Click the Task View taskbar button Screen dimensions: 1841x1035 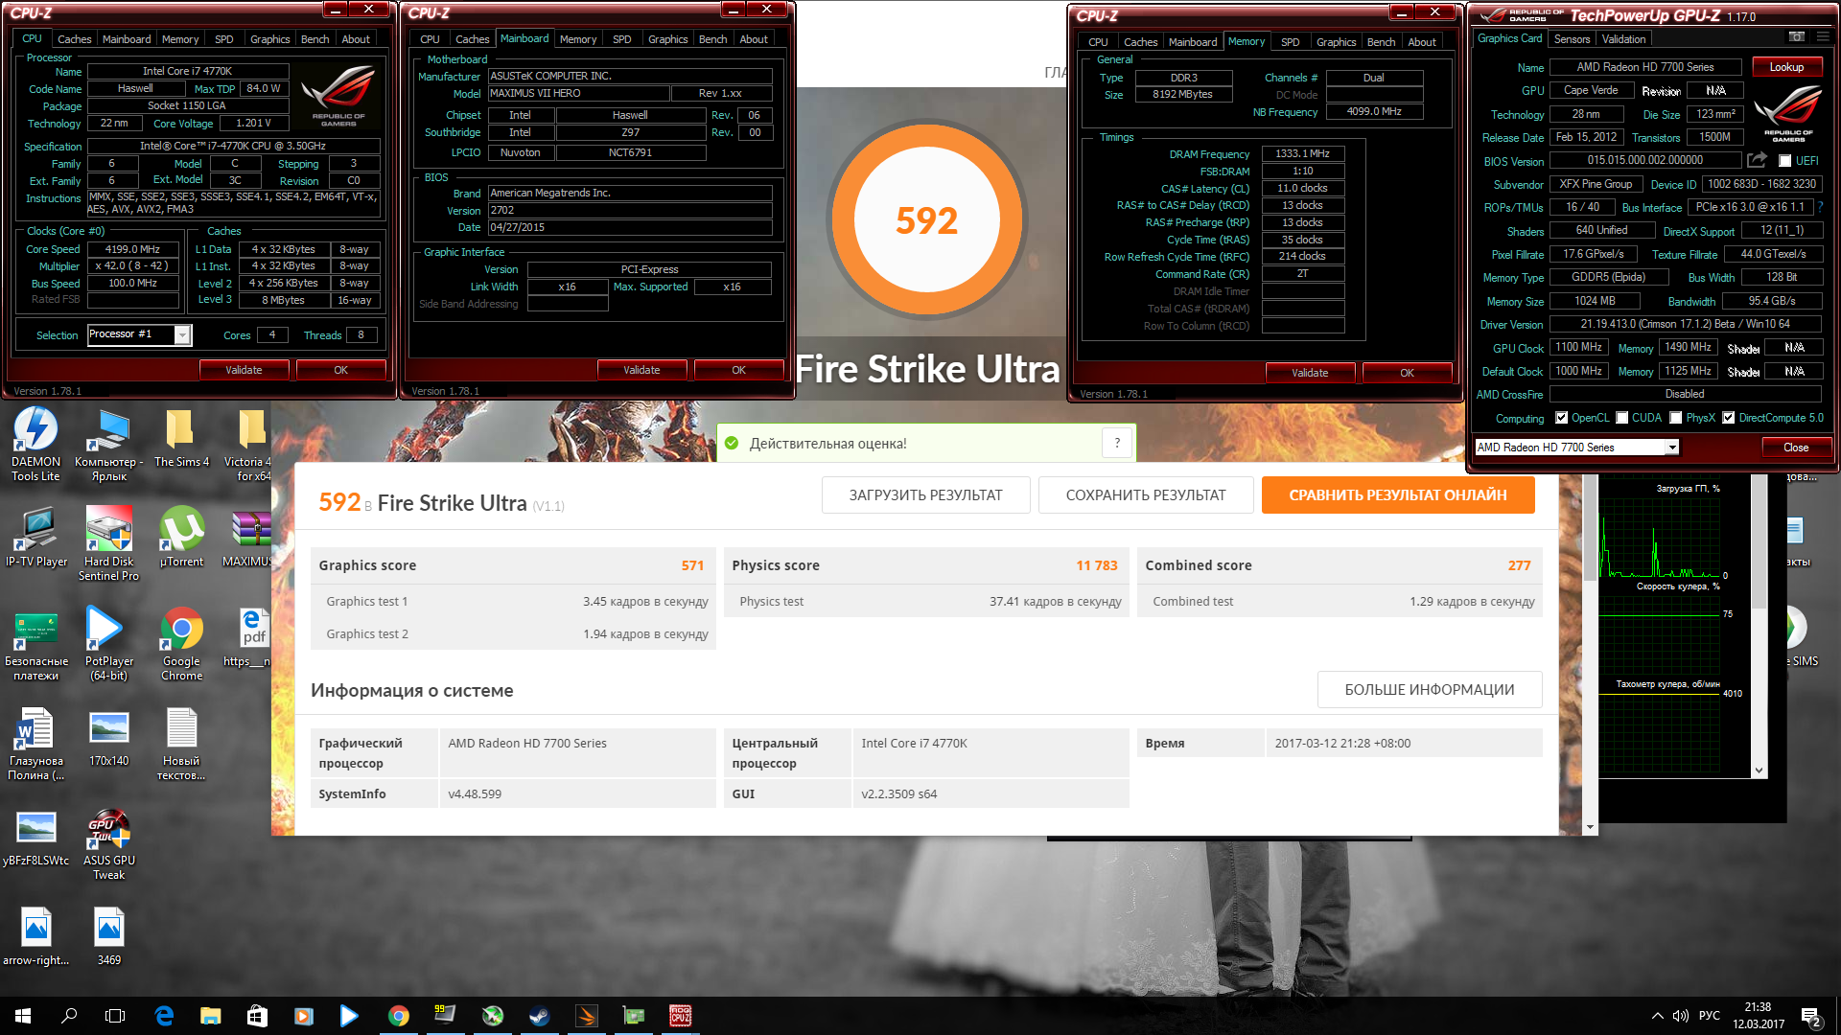point(115,1016)
